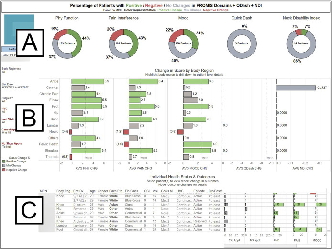Open the Surgical? filter dropdown
332x249 pixels.
click(7, 99)
